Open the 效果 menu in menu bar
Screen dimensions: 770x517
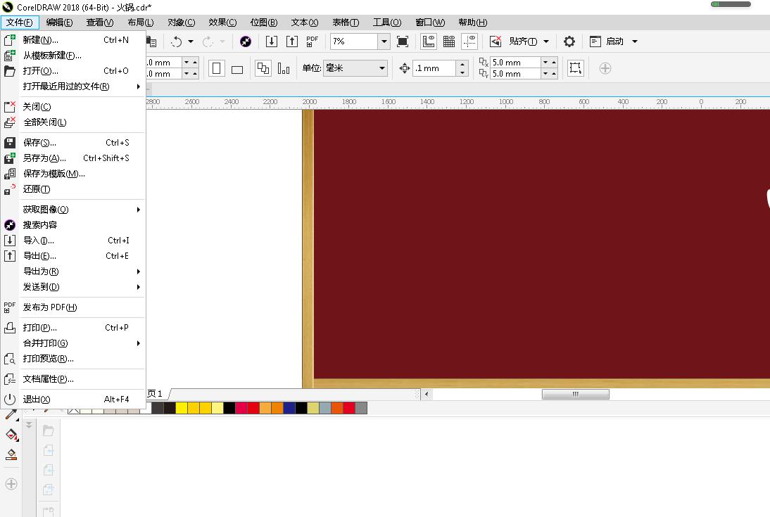pos(222,23)
